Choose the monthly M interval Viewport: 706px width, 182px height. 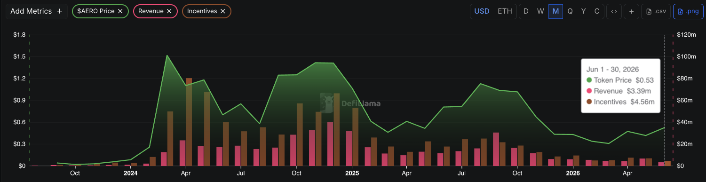[555, 11]
